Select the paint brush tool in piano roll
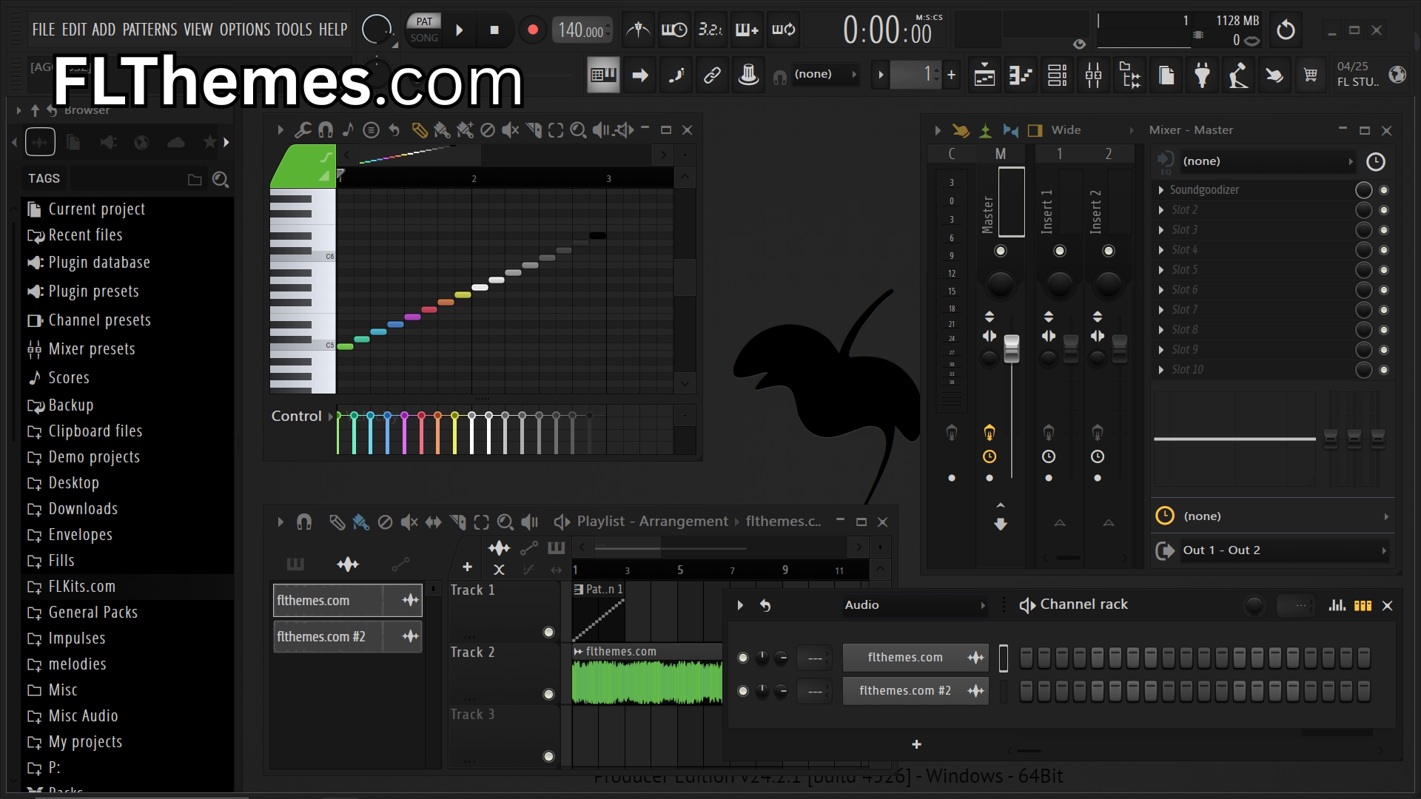The image size is (1421, 799). point(442,130)
